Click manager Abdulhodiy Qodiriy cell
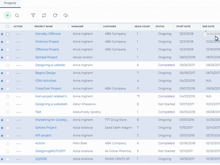 click(x=87, y=112)
